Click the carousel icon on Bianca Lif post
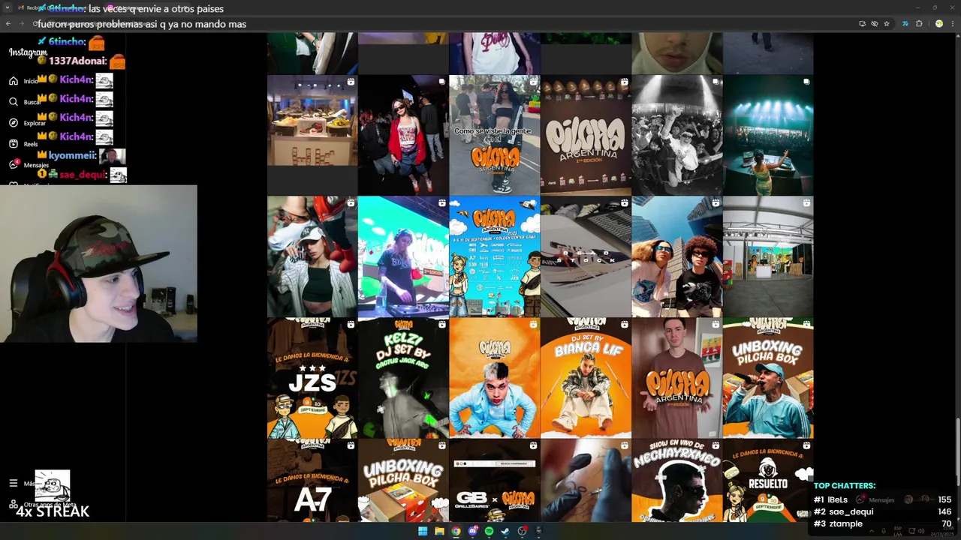This screenshot has height=540, width=961. tap(624, 325)
